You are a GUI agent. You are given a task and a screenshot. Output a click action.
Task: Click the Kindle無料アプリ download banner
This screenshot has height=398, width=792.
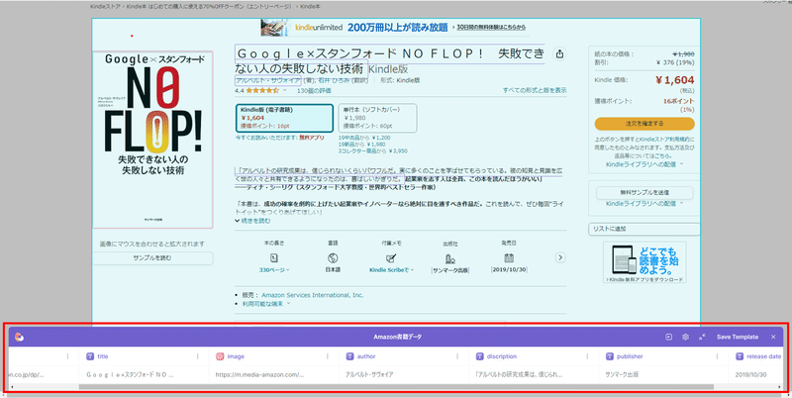click(644, 262)
